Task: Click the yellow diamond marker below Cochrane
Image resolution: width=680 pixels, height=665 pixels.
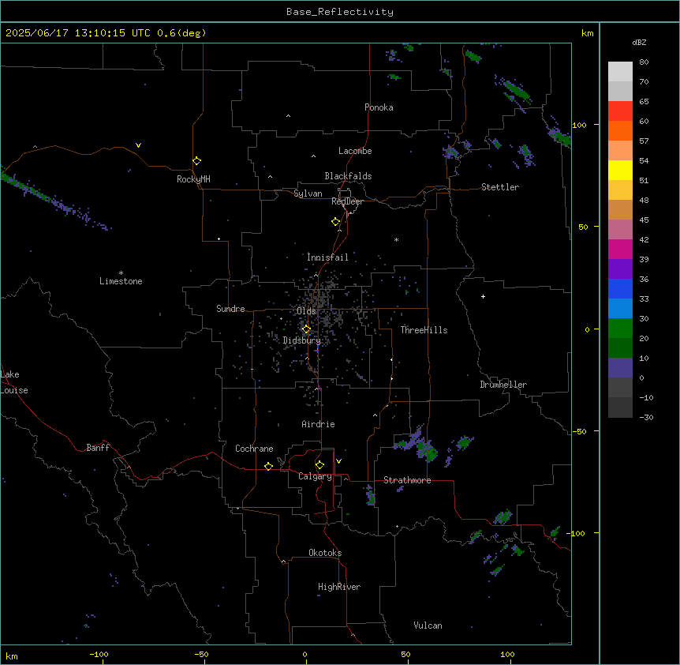Action: (268, 466)
